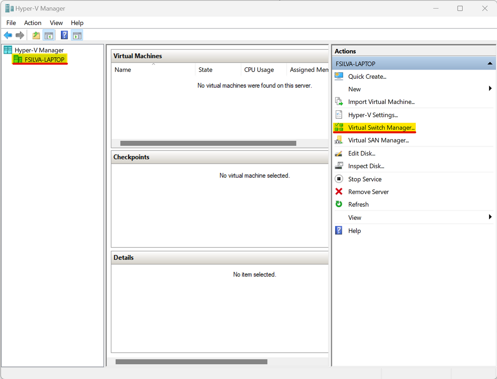Click 'No virtual machine selected.' text
497x379 pixels.
[x=255, y=175]
